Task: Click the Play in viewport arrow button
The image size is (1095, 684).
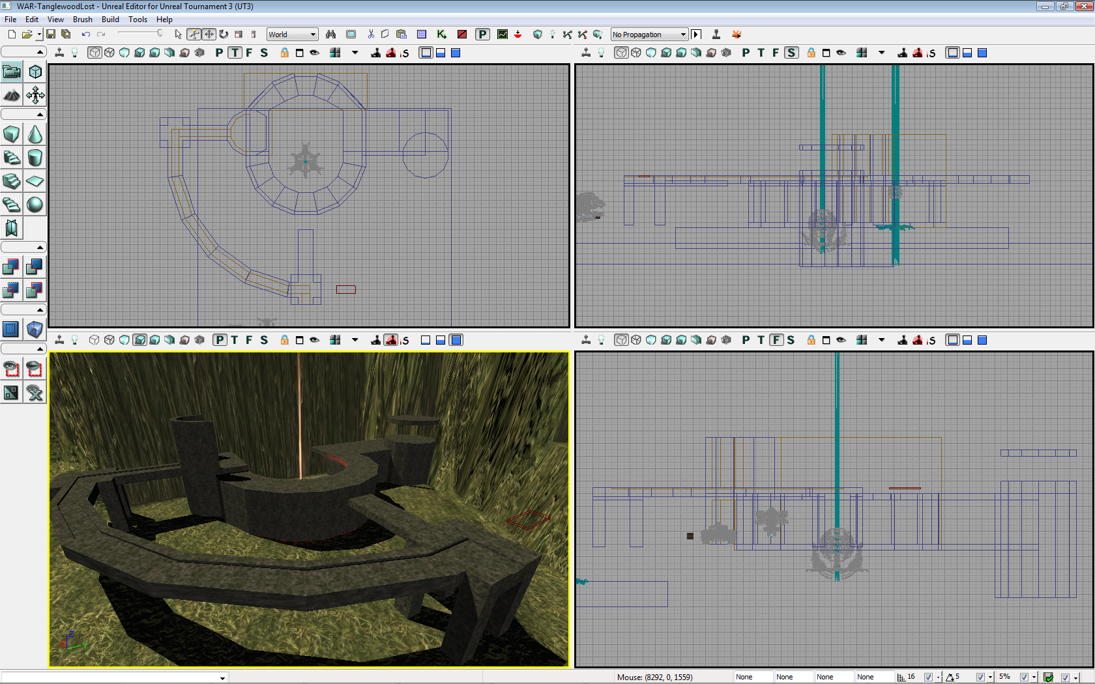Action: pos(696,35)
